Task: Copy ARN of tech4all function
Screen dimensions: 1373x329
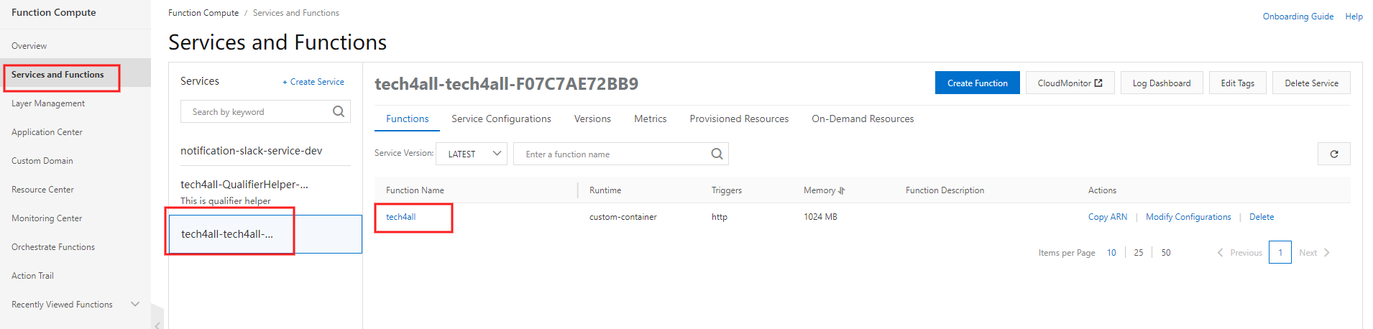Action: click(x=1107, y=217)
